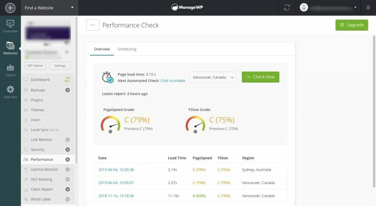Click the add website plus icon
Image resolution: width=376 pixels, height=206 pixels.
tap(10, 8)
